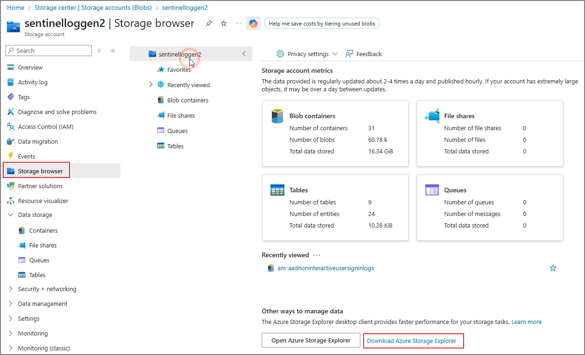
Task: Click the Resource visualizer icon
Action: pos(11,201)
